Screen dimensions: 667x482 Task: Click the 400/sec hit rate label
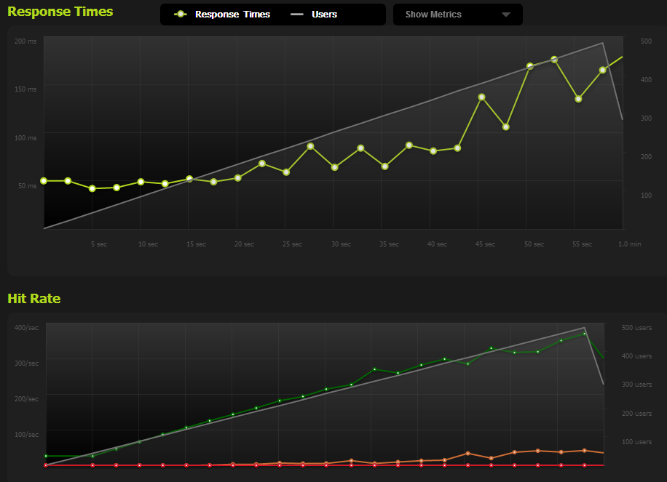pos(26,328)
